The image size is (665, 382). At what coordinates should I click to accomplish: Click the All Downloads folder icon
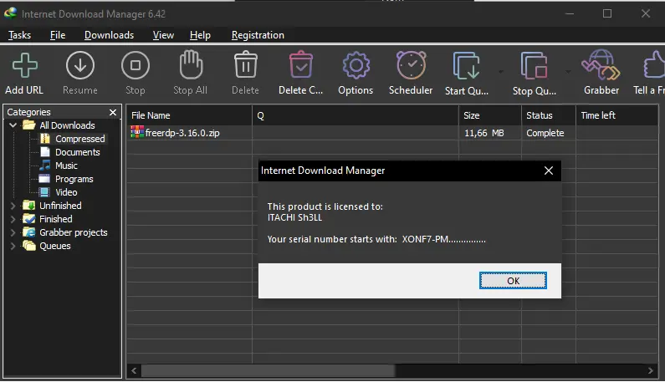coord(28,125)
